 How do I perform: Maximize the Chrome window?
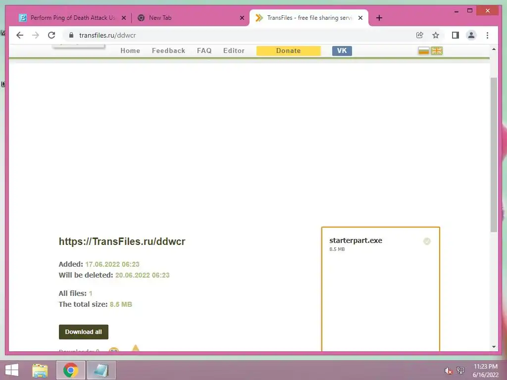[x=470, y=11]
